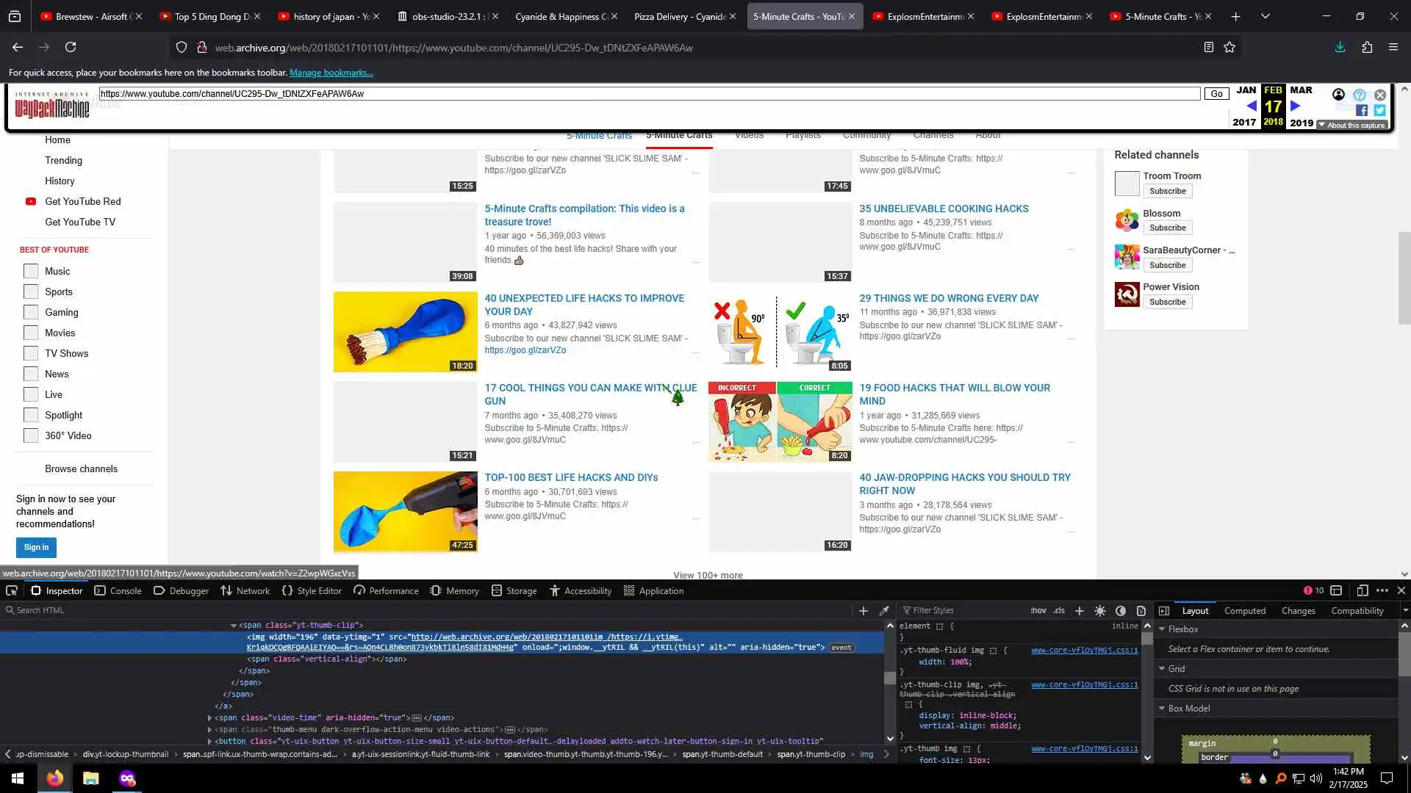Screen dimensions: 1411x793
Task: Expand the video-time span node
Action: [210, 718]
